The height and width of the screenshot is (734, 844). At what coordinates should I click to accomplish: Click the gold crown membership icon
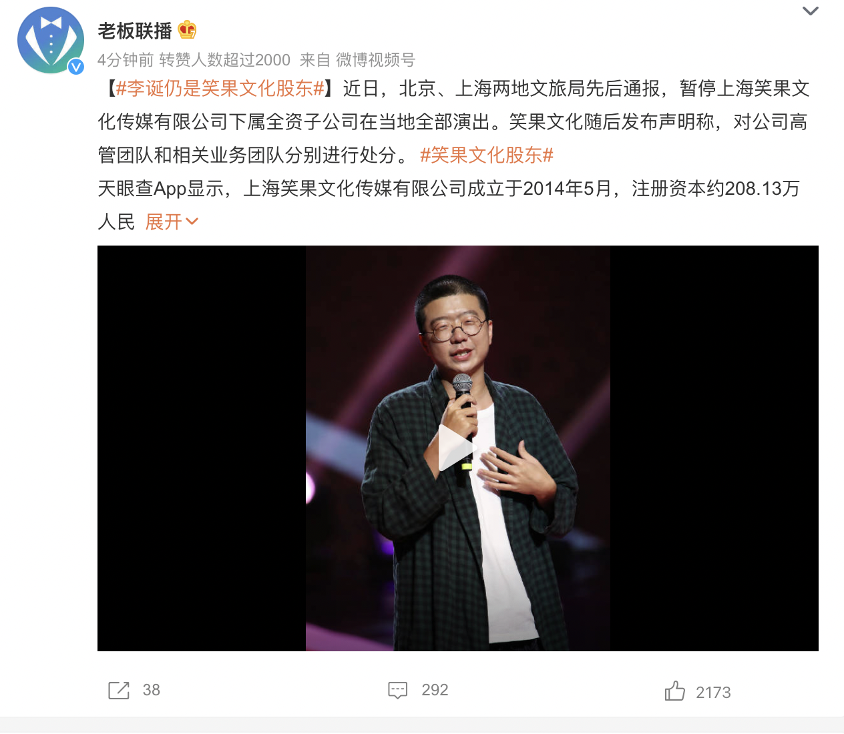(188, 30)
